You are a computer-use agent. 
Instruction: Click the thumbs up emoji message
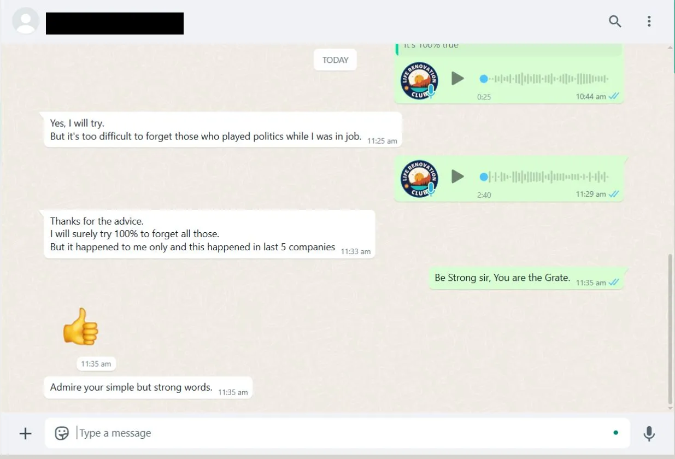pyautogui.click(x=80, y=327)
